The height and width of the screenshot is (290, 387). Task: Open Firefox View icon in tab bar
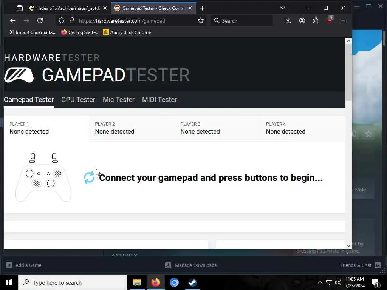coord(20,8)
